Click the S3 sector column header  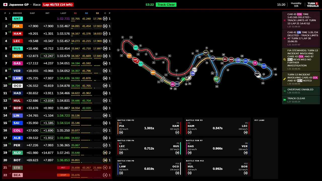pyautogui.click(x=97, y=13)
